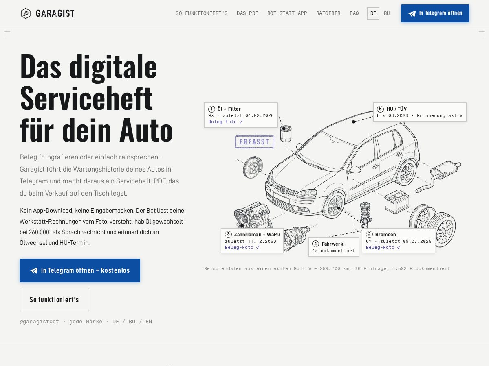Click plane icon in kostenlos button

pos(34,270)
